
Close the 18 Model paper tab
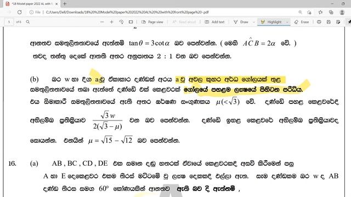[56, 4]
